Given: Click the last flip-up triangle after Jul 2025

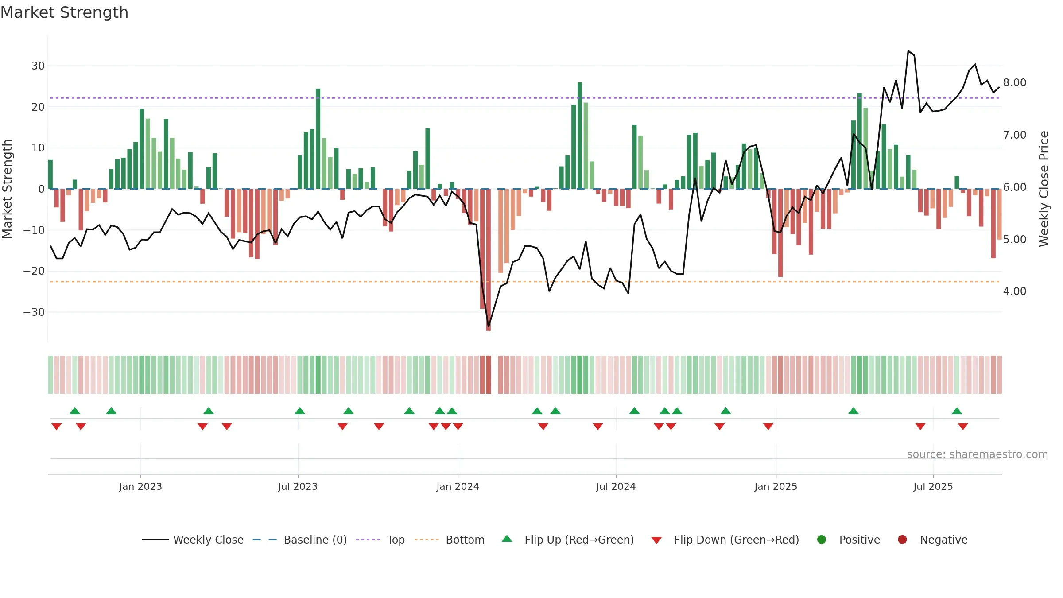Looking at the screenshot, I should click(x=957, y=411).
